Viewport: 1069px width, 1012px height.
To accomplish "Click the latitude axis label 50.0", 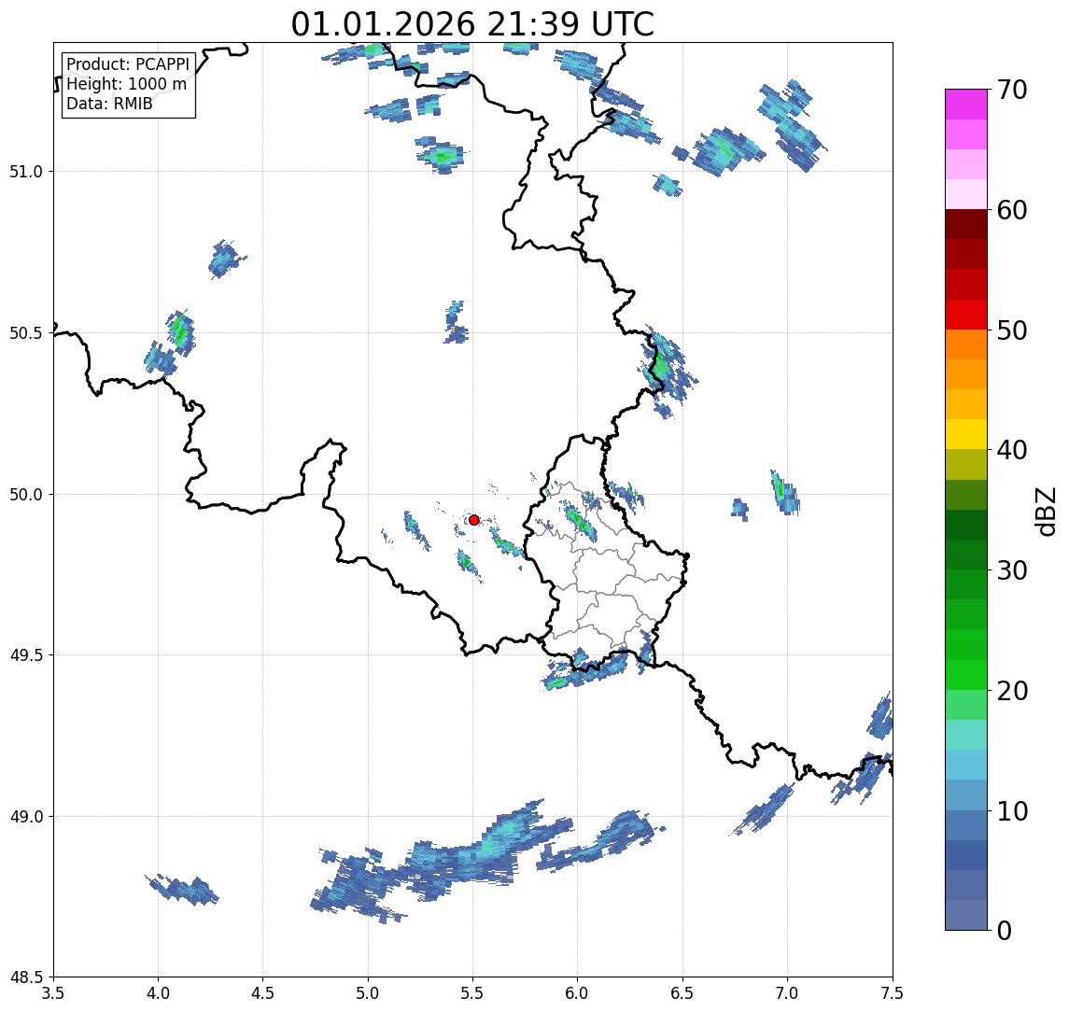I will [x=26, y=495].
